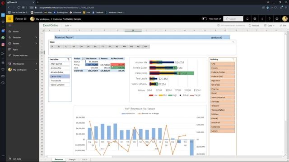Clear the State slicer filter icon

[x=233, y=42]
